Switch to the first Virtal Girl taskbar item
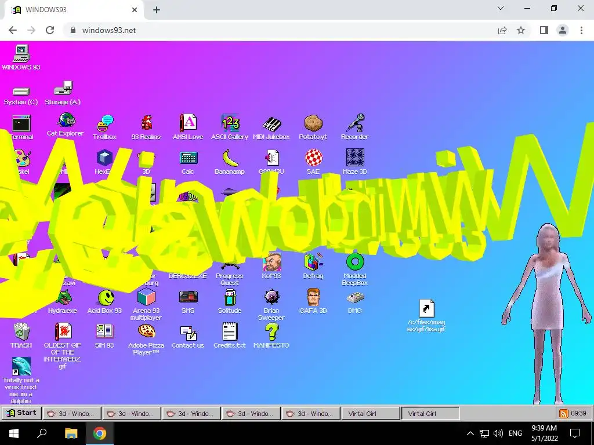 [371, 414]
